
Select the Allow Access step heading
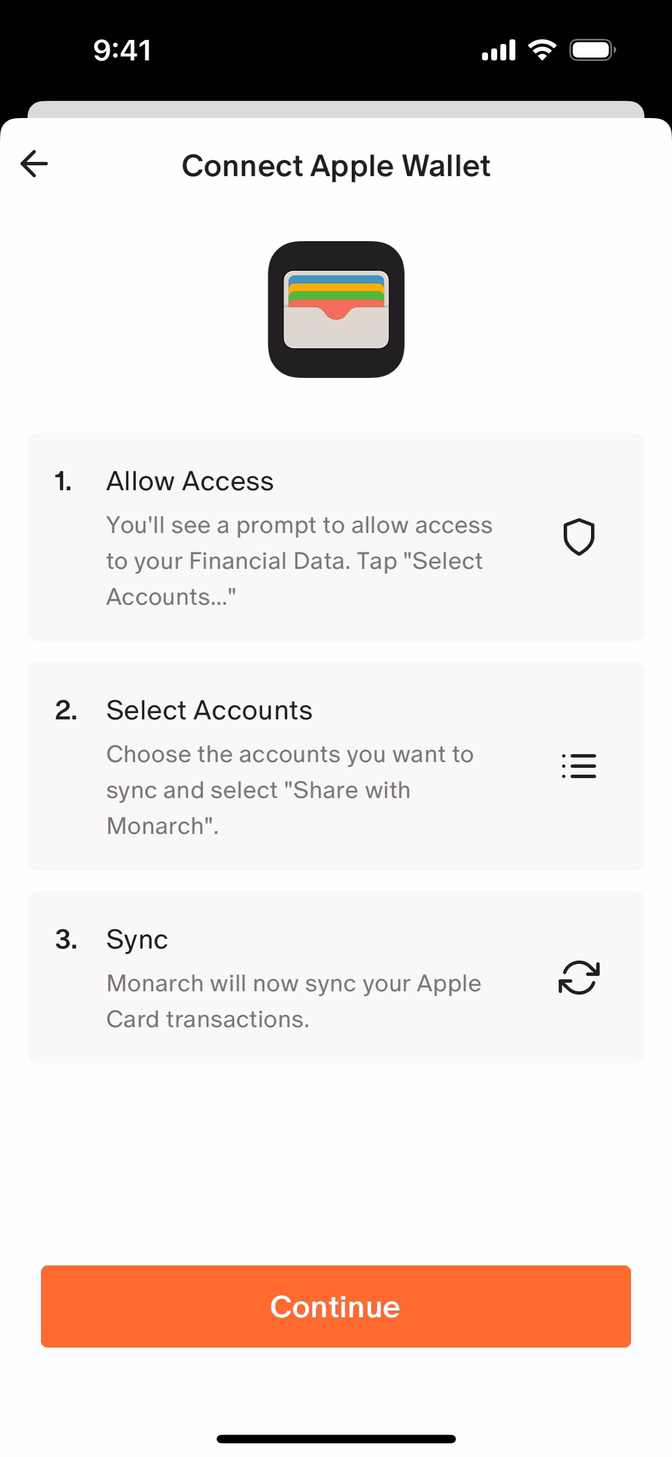190,481
